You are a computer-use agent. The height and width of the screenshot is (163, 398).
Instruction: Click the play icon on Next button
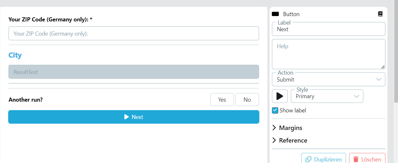pyautogui.click(x=127, y=117)
